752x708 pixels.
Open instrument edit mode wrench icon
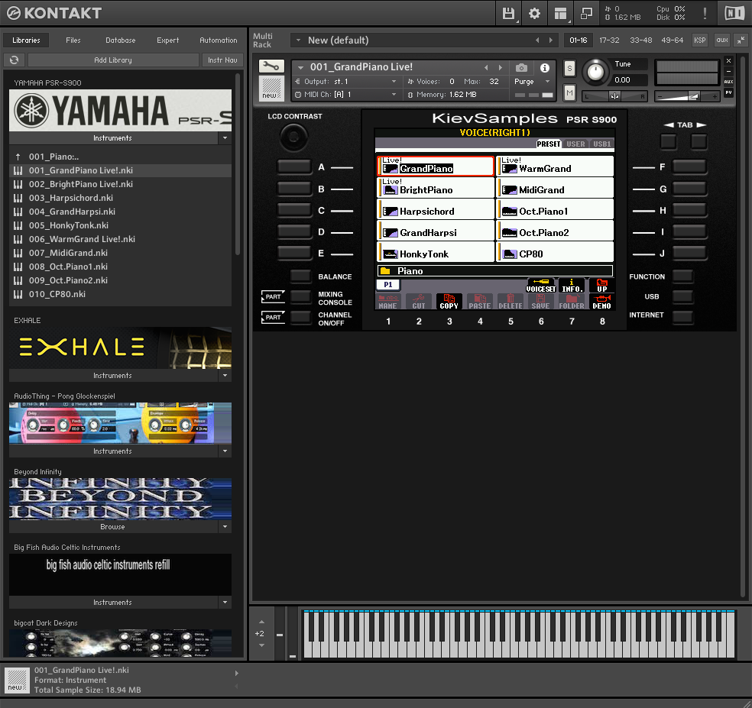[x=271, y=66]
